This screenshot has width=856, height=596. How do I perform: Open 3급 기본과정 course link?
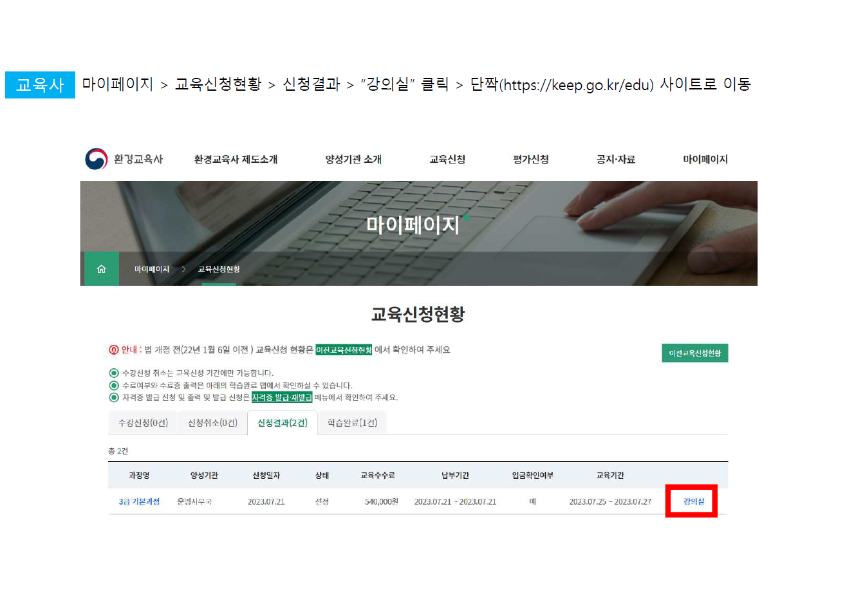pyautogui.click(x=139, y=501)
